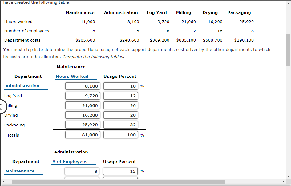This screenshot has width=291, height=186.
Task: Click the Milling usage percent field showing 26
Action: (x=120, y=105)
